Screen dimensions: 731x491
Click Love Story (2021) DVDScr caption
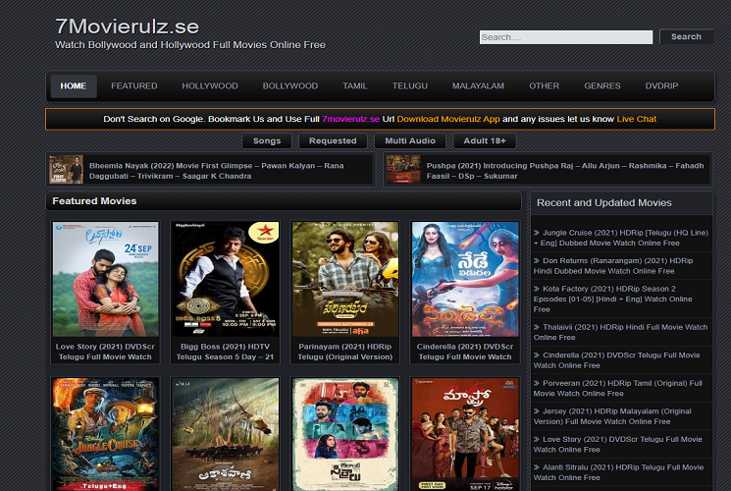pyautogui.click(x=105, y=352)
